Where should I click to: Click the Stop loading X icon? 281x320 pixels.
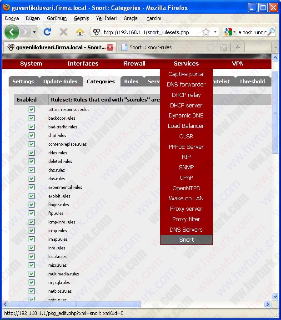point(64,32)
